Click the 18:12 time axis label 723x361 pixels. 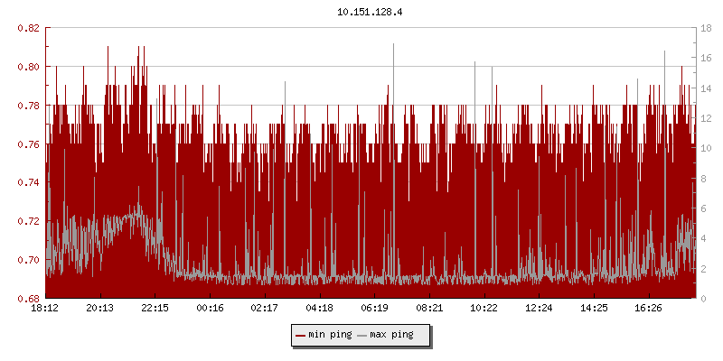(45, 308)
